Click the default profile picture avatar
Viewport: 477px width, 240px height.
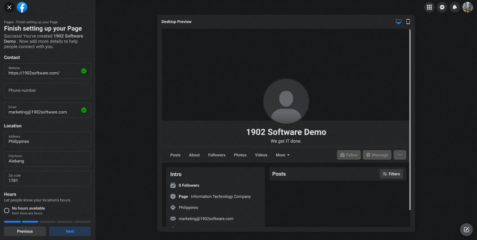[x=286, y=101]
